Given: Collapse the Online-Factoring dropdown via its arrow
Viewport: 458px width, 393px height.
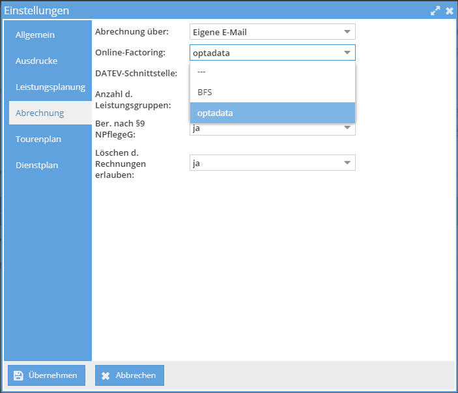Looking at the screenshot, I should tap(347, 53).
